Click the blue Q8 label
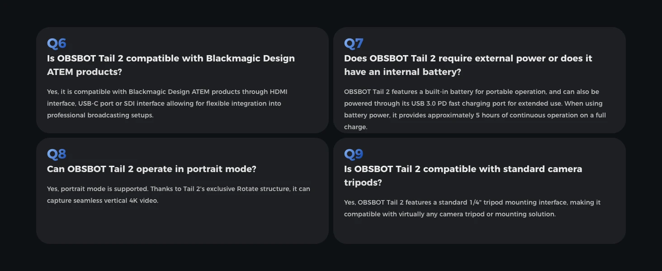The height and width of the screenshot is (271, 662). point(57,154)
